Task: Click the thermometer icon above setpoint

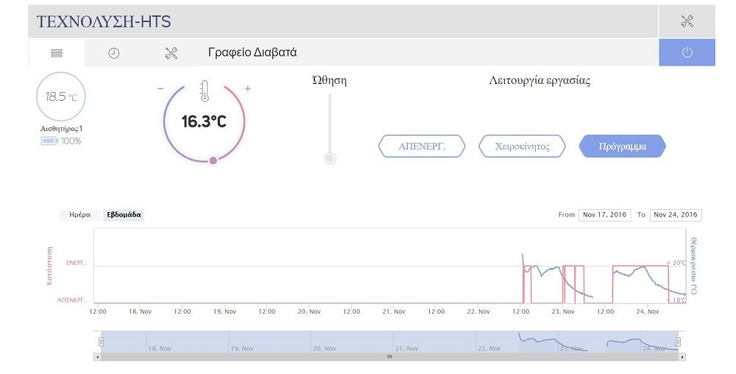Action: pos(204,91)
